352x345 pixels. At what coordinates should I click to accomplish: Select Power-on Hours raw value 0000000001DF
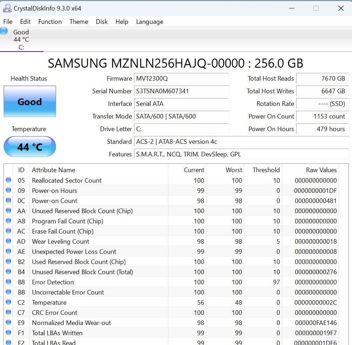(x=316, y=190)
